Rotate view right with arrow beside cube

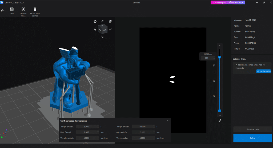tap(110, 29)
